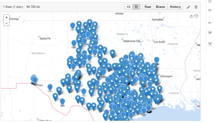215x123 pixels.
Task: Edit this file with pencil icon
Action: pyautogui.click(x=189, y=7)
